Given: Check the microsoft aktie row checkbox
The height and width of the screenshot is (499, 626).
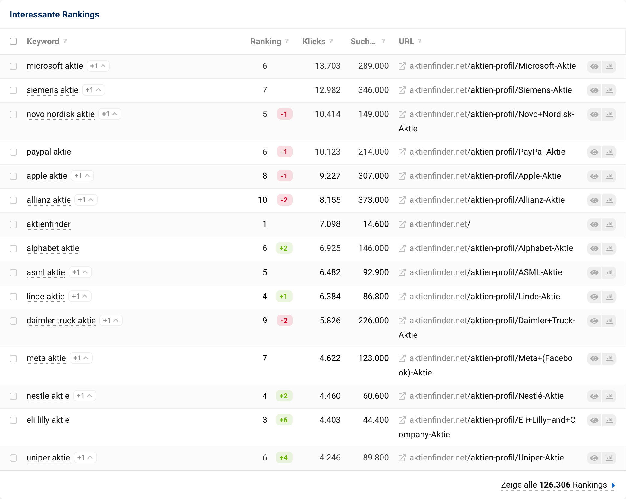Looking at the screenshot, I should [13, 66].
